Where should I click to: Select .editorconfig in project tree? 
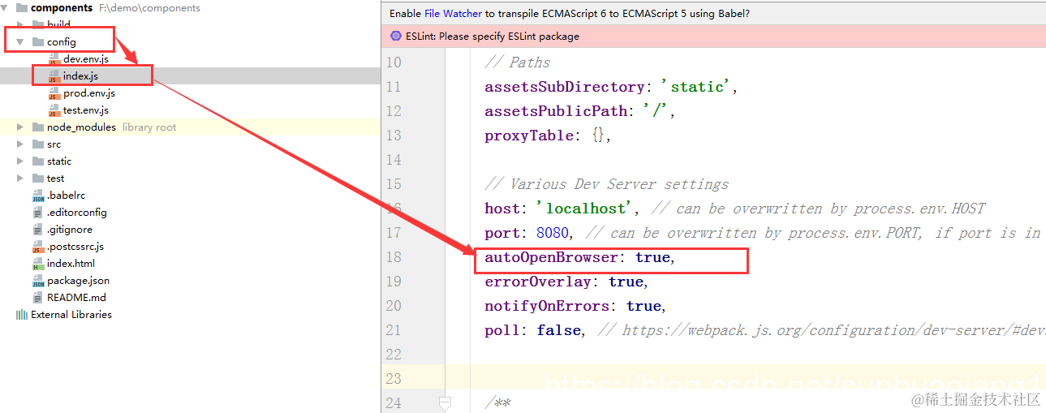[77, 213]
